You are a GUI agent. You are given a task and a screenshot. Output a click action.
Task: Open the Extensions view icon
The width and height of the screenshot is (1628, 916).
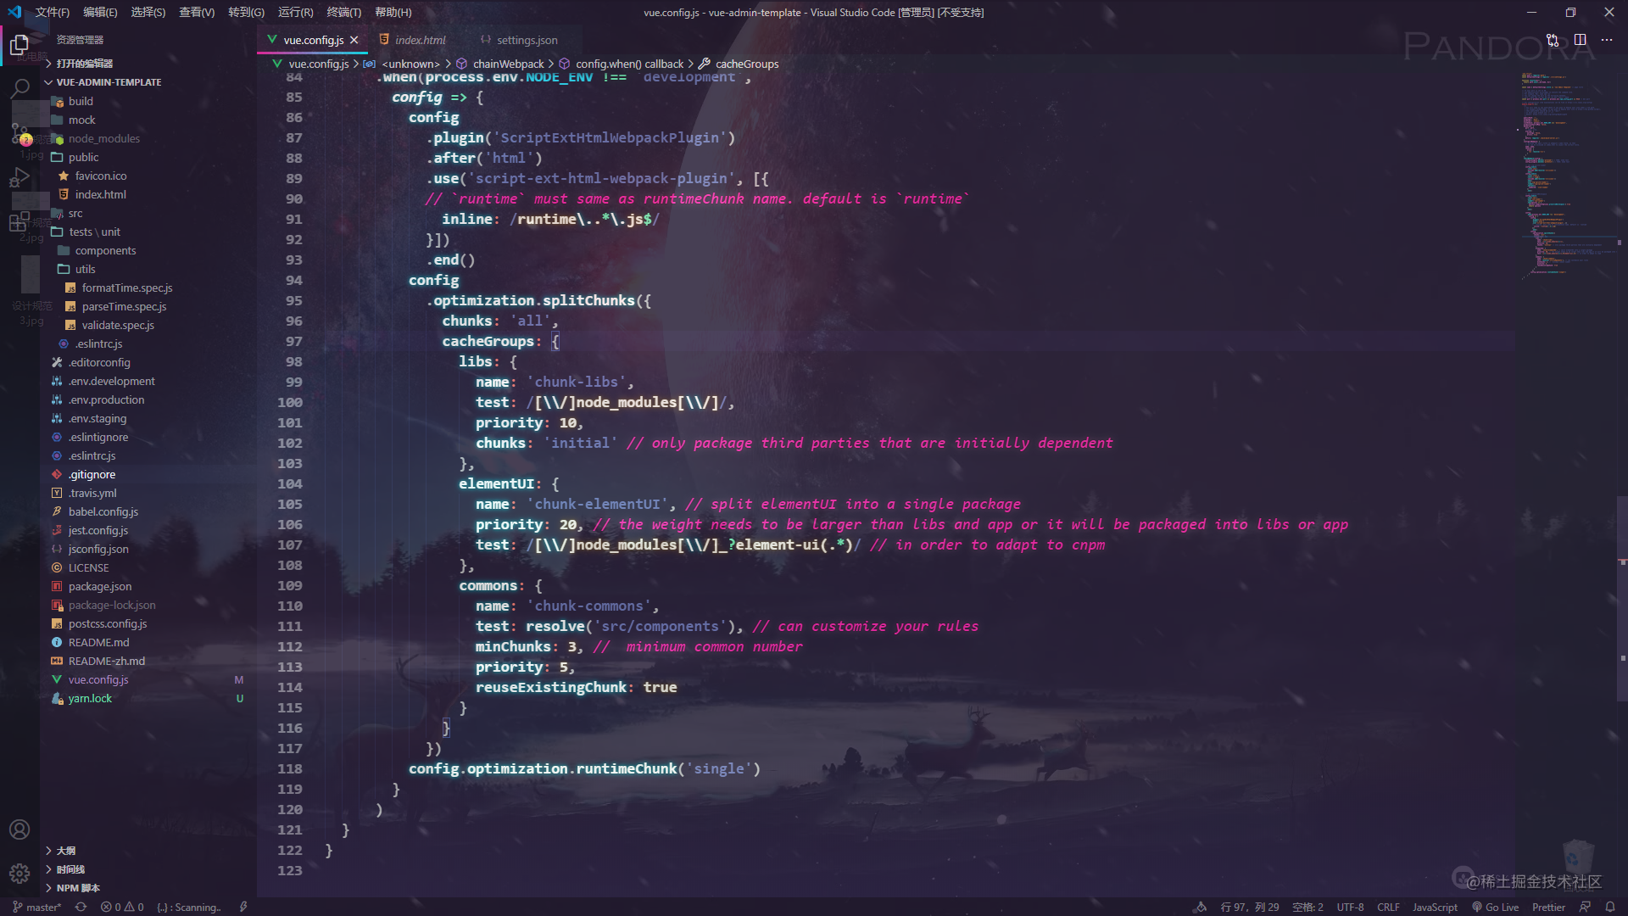coord(20,223)
